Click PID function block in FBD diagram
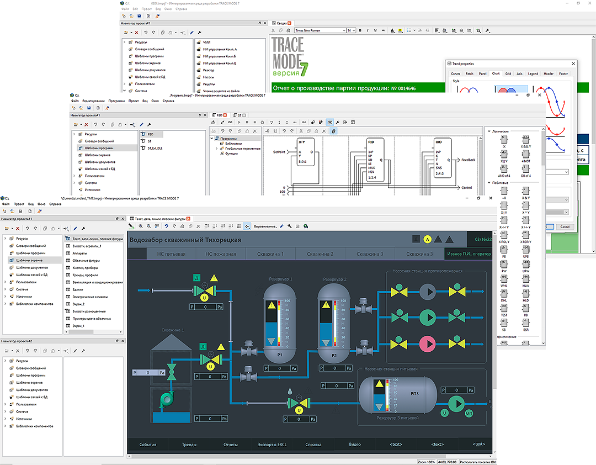596x465 pixels. [x=375, y=160]
